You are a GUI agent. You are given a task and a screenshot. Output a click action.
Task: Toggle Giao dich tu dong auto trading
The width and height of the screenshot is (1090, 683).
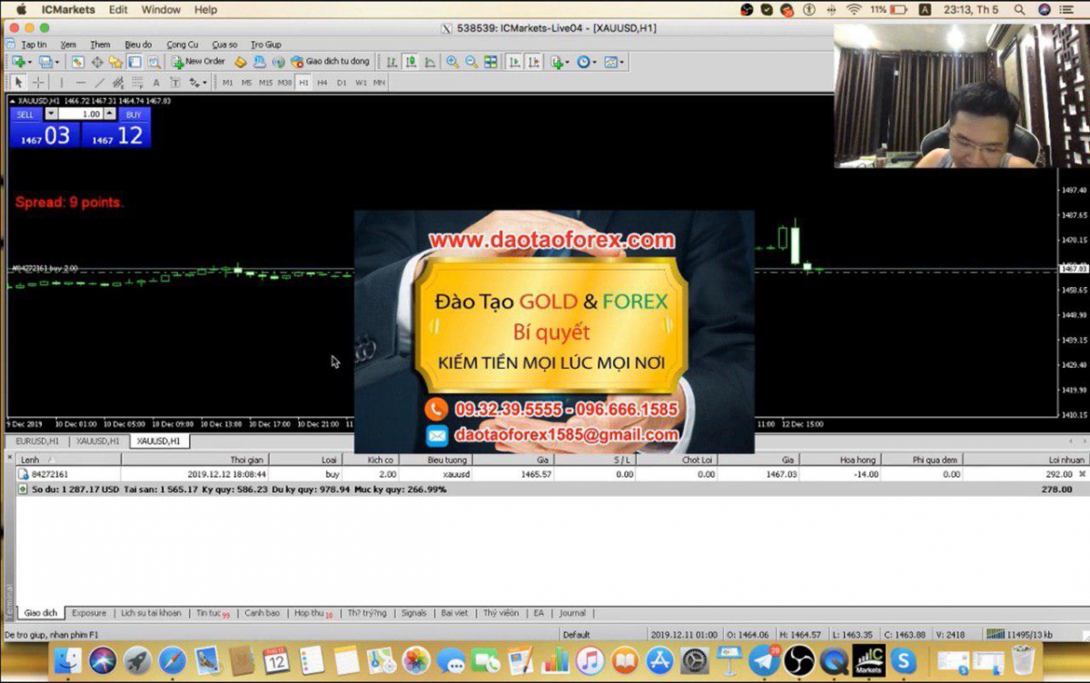click(331, 62)
